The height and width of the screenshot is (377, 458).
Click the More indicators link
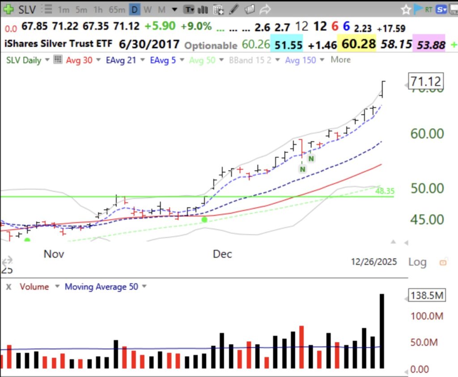point(340,60)
